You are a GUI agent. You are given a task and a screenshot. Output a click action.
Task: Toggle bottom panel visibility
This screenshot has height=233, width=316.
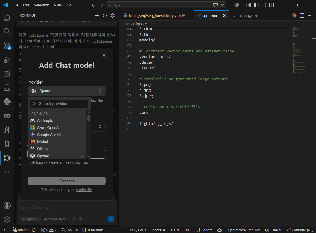coord(264,5)
